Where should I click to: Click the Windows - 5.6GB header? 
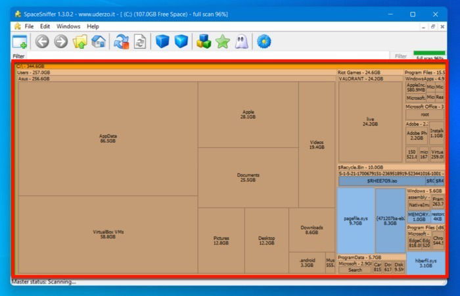pos(426,191)
